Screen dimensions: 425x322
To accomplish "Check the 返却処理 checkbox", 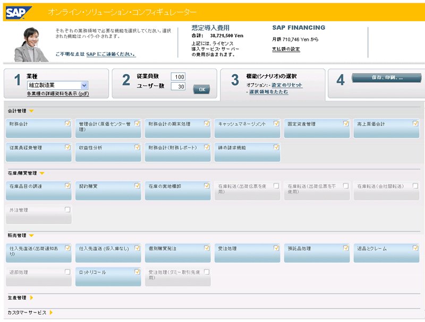I will (67, 272).
